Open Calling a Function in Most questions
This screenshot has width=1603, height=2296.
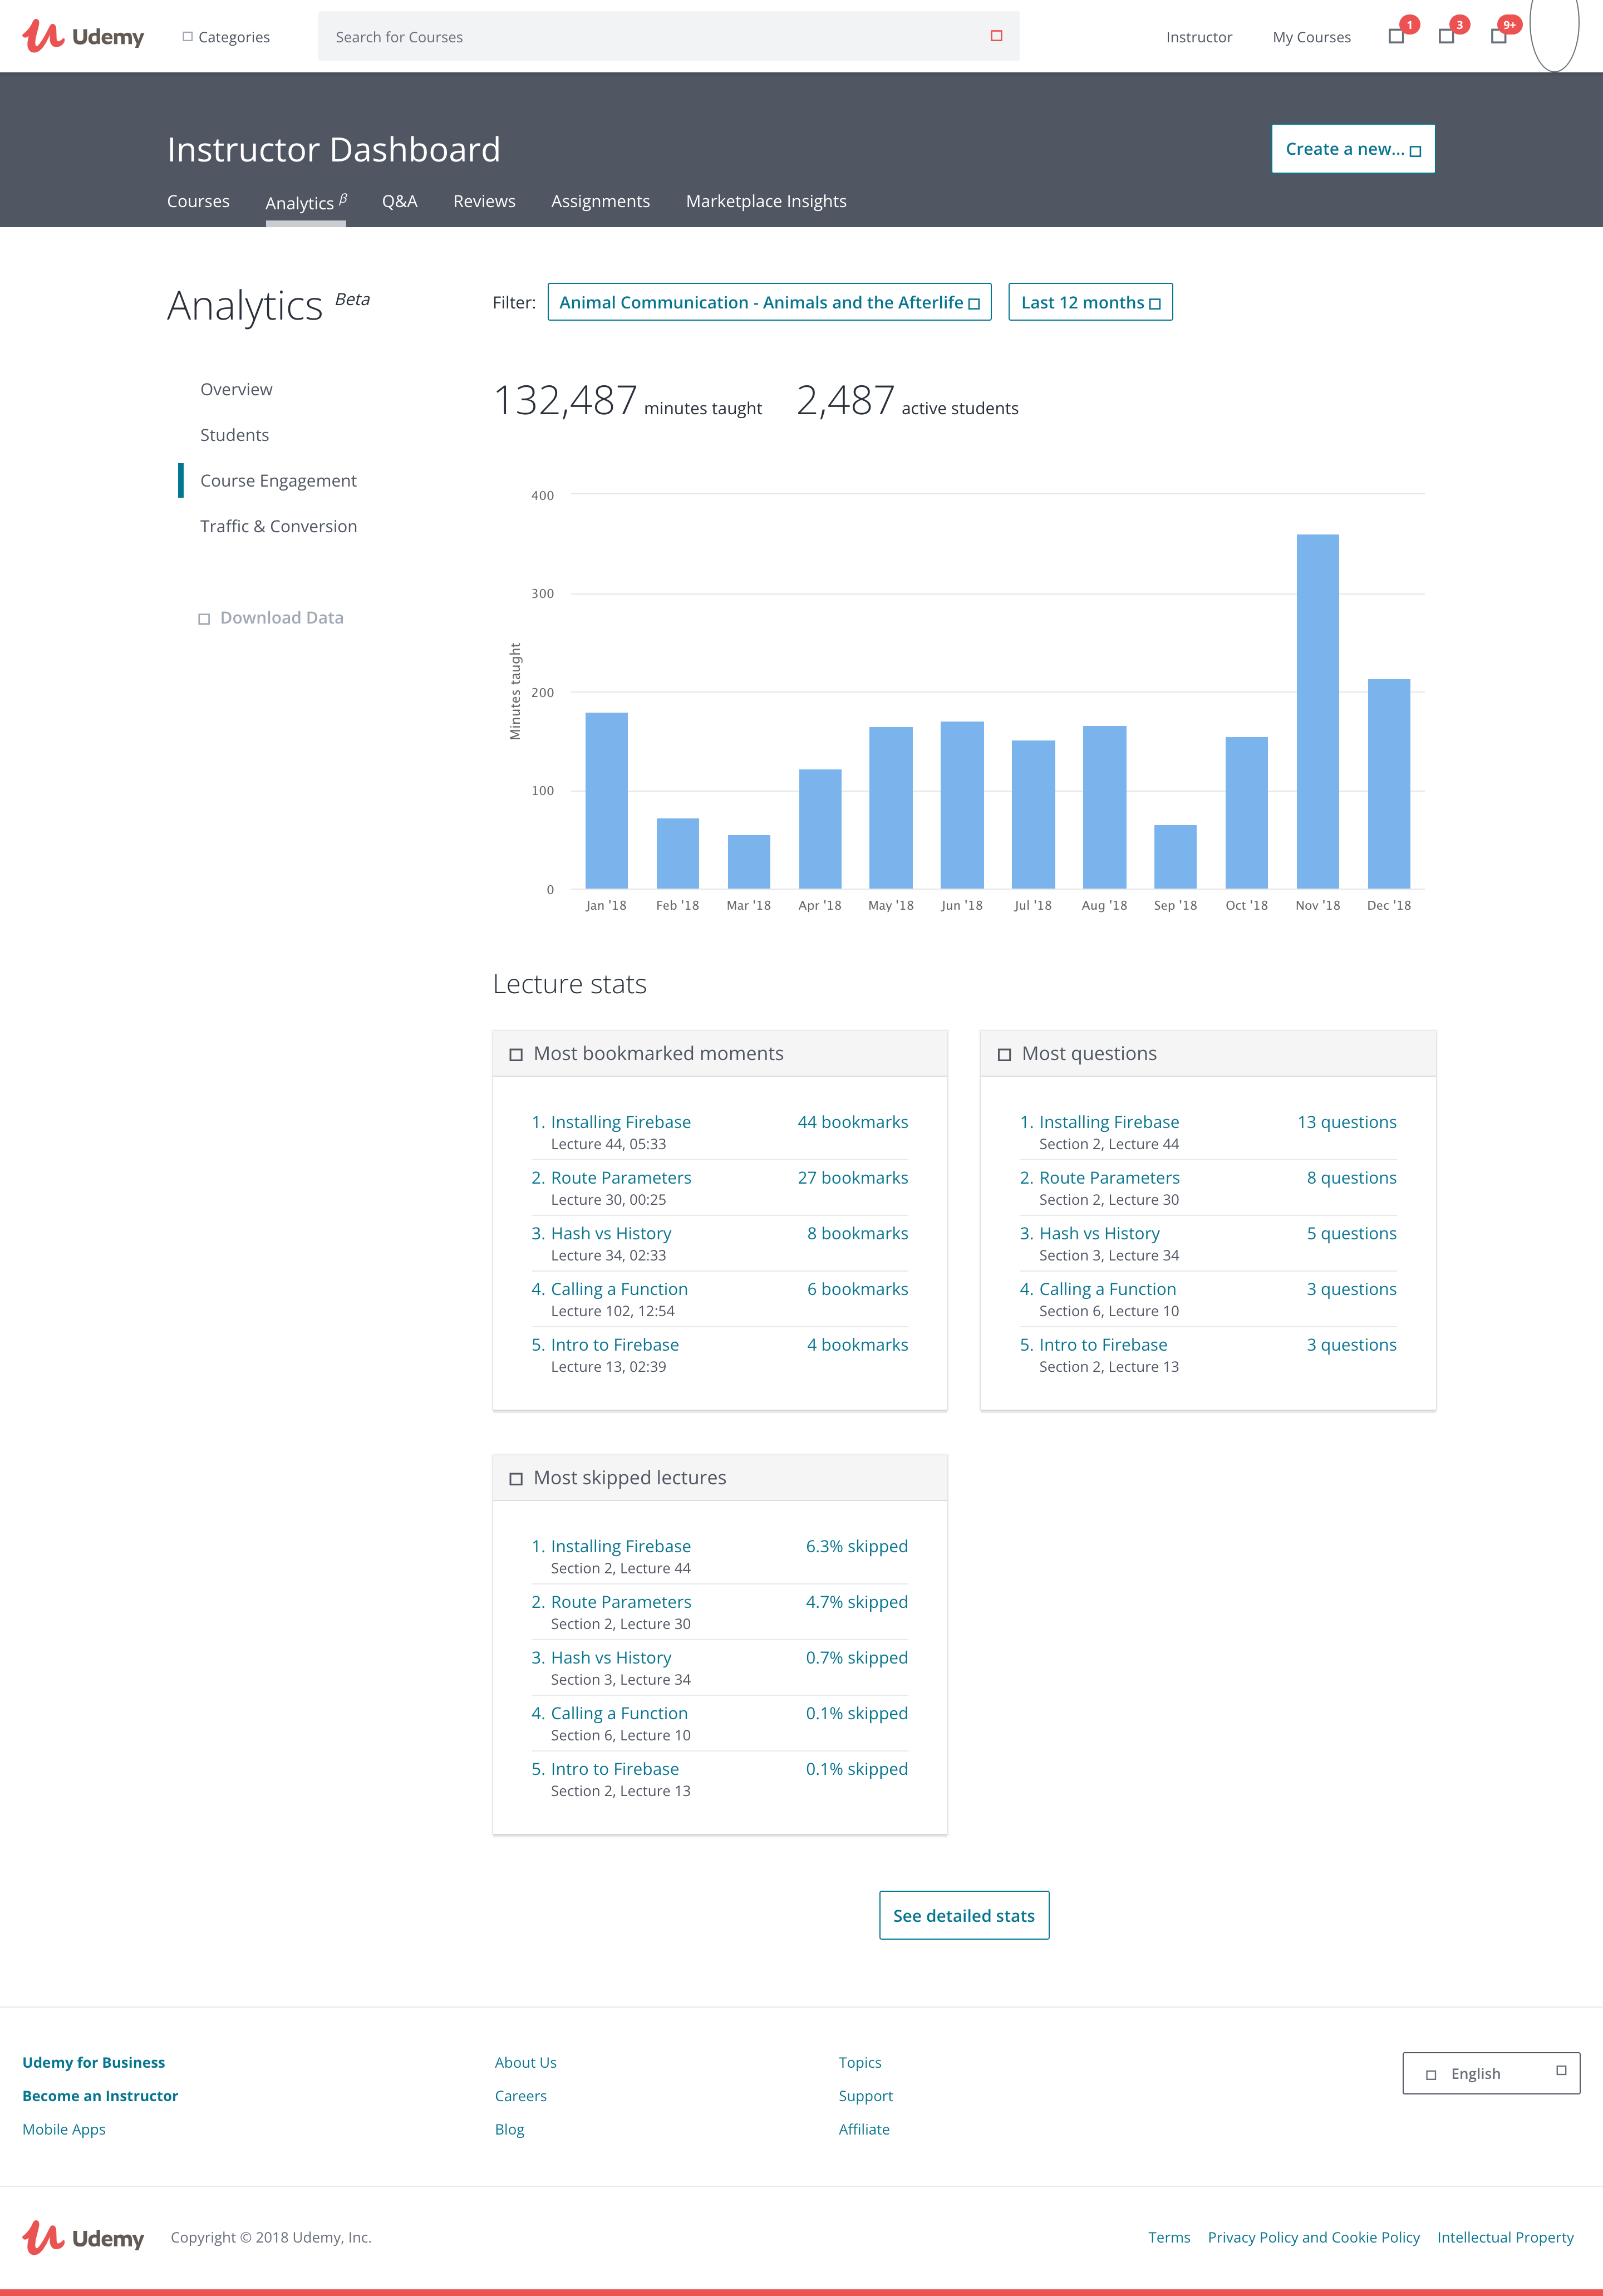tap(1108, 1289)
